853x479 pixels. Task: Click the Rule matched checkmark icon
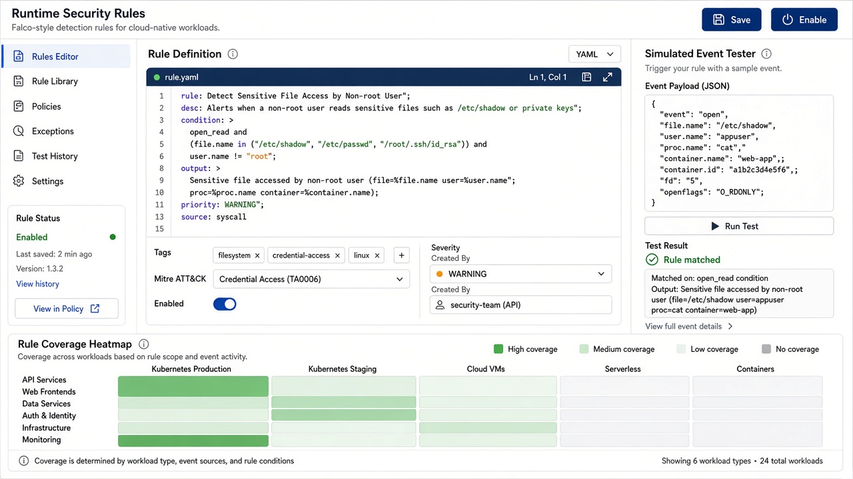(x=652, y=260)
